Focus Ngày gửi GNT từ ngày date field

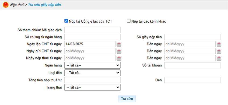point(90,51)
